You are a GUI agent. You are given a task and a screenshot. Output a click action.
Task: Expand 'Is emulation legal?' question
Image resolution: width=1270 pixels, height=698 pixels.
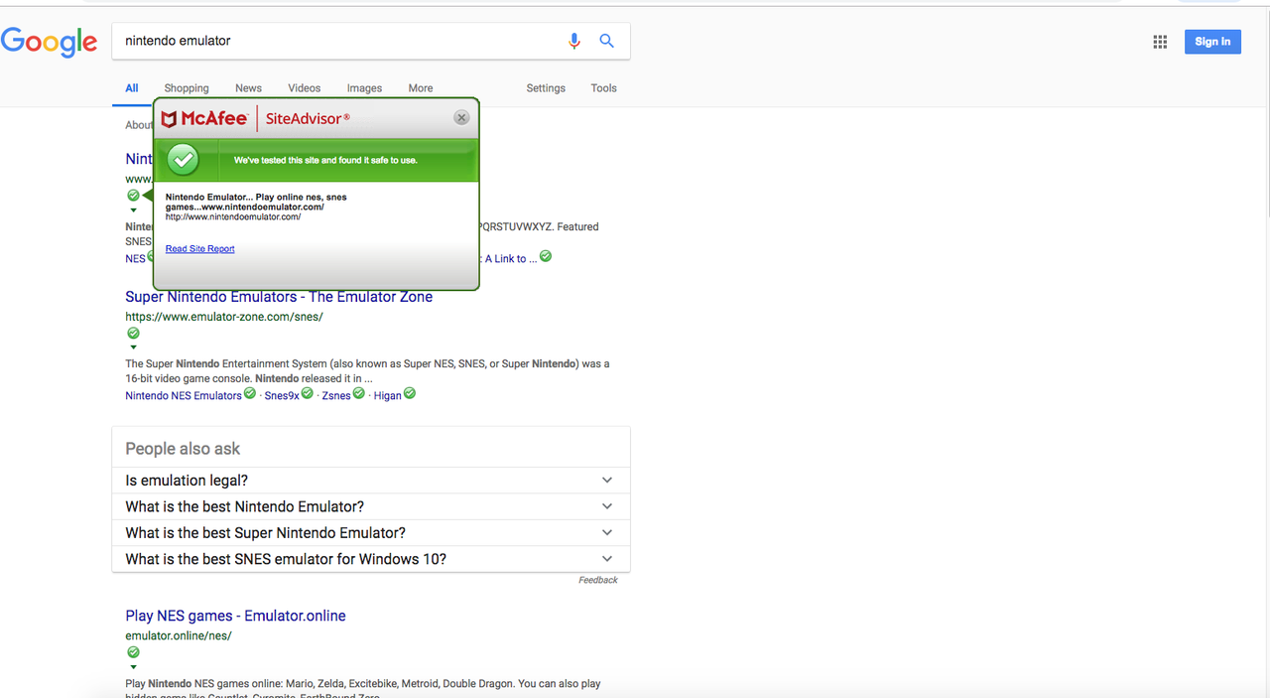(371, 480)
